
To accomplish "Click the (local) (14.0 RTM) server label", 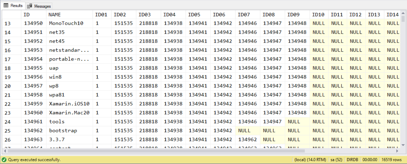I will point(310,160).
